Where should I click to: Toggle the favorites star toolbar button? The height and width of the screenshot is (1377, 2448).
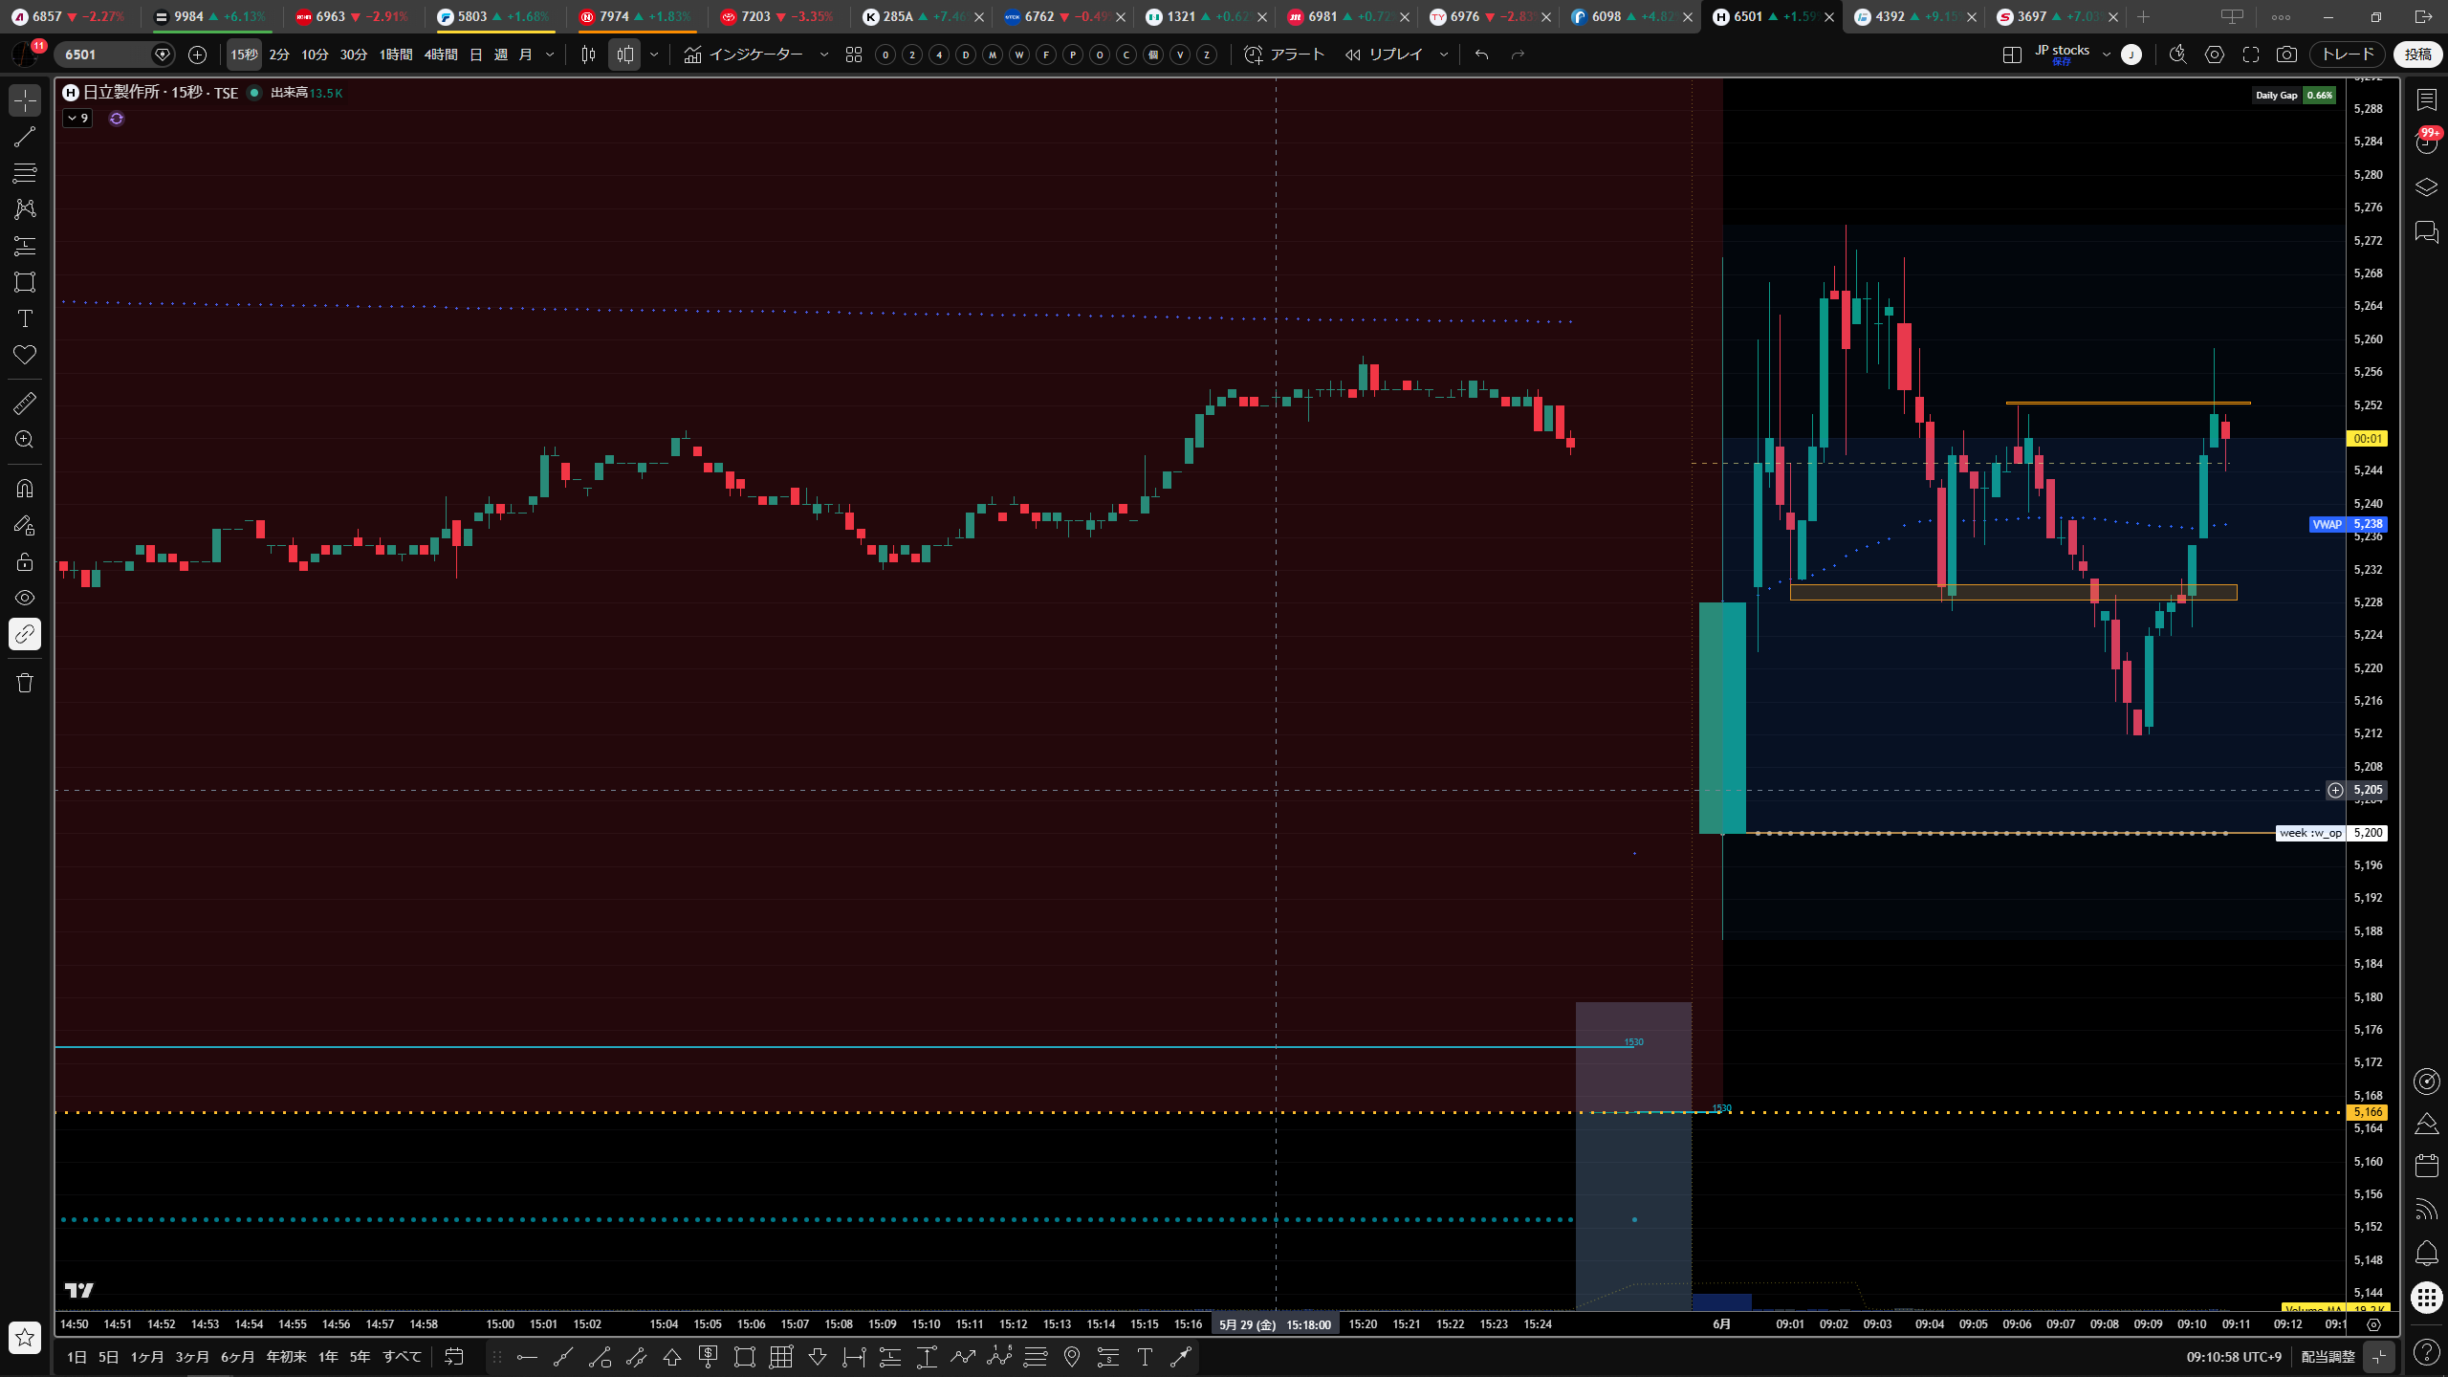coord(25,1337)
